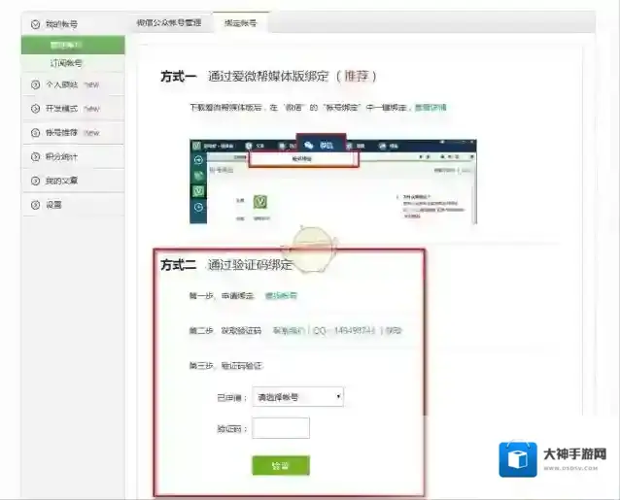The image size is (620, 500).
Task: Click the arrow icon beside 设置
Action: click(x=36, y=205)
